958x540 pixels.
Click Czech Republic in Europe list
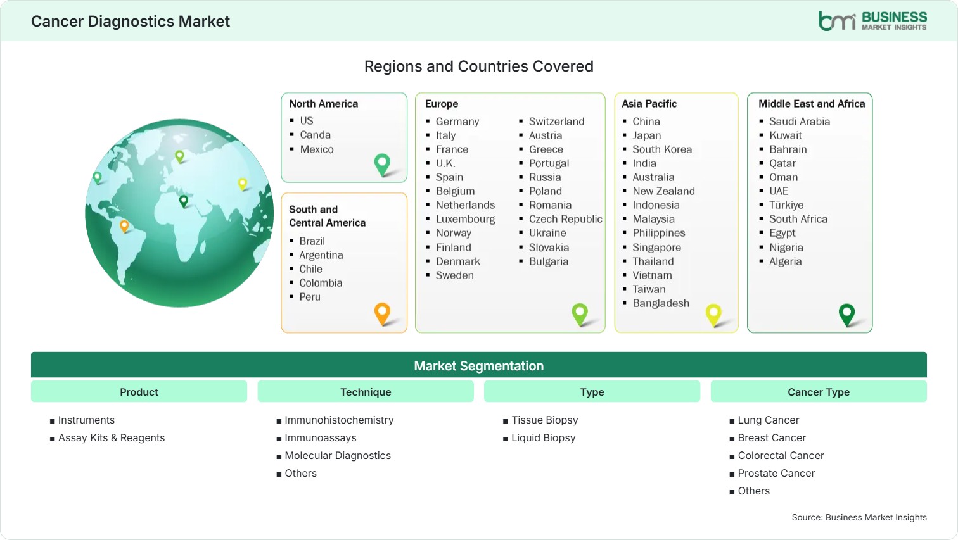tap(566, 219)
